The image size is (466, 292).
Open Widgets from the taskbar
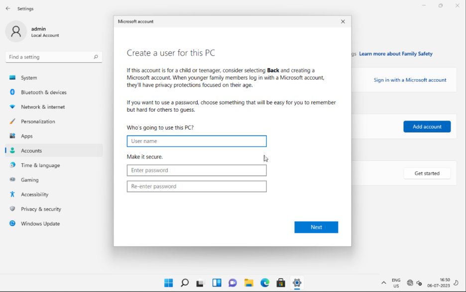[217, 283]
